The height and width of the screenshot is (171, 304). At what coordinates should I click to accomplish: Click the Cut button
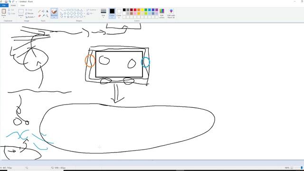[11, 10]
